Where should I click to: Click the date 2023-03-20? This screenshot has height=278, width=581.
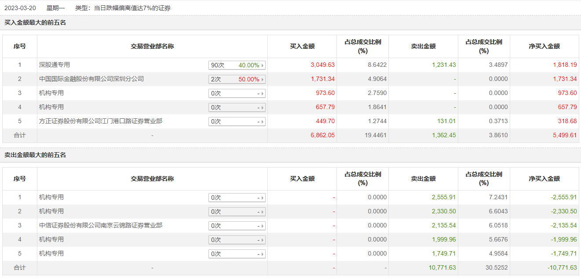20,8
